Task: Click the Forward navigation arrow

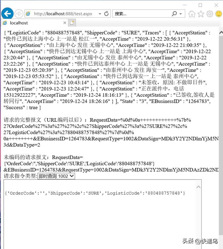Action: tap(18, 13)
